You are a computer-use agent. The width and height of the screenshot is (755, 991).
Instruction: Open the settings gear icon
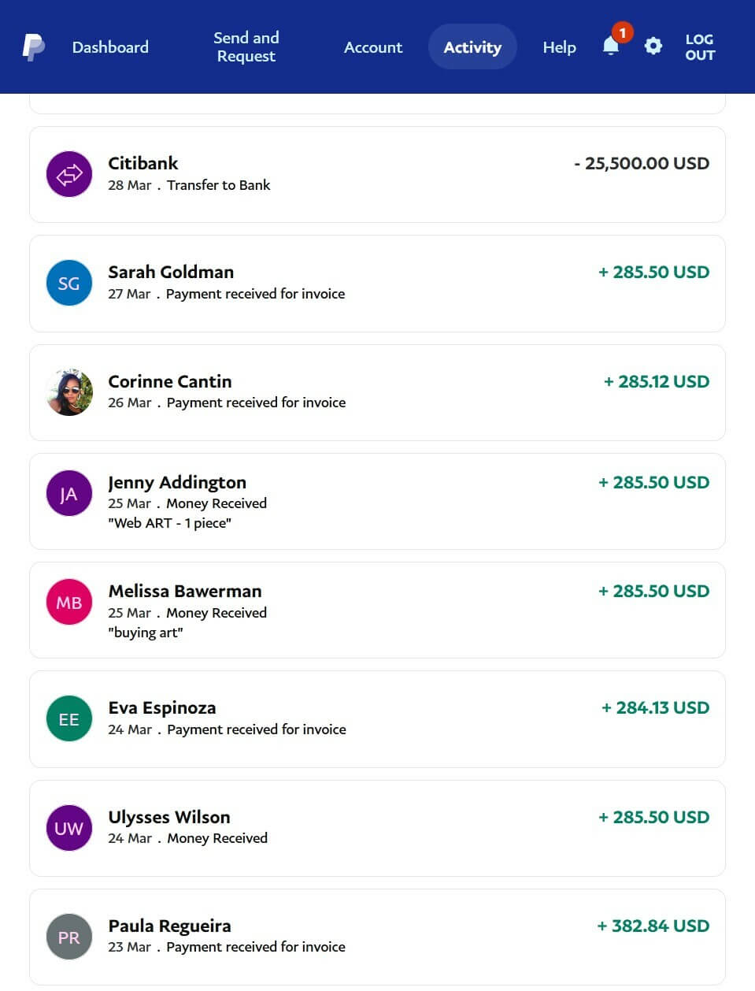653,46
